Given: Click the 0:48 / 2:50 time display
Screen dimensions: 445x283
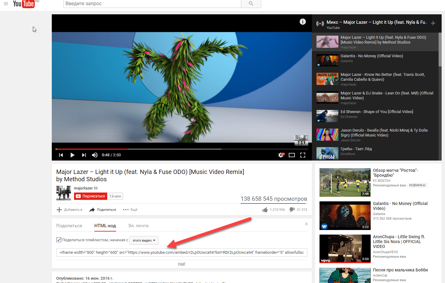Looking at the screenshot, I should (111, 155).
